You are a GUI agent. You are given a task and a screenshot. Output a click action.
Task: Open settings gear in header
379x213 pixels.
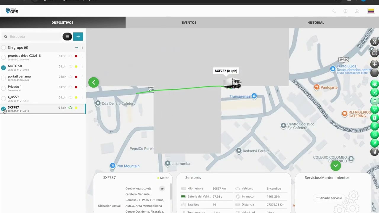point(345,11)
